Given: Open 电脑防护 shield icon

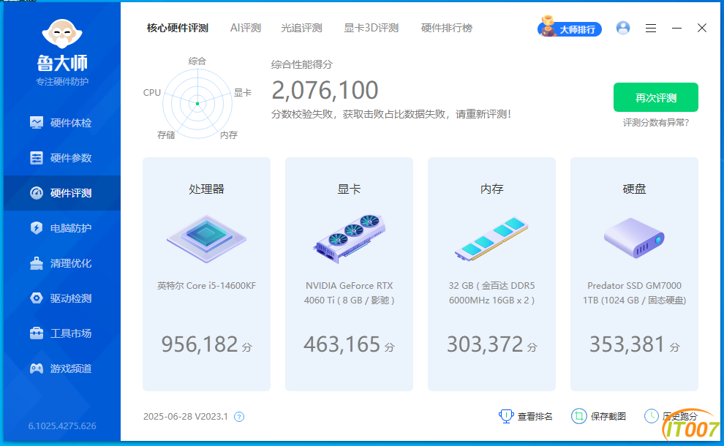Looking at the screenshot, I should tap(37, 228).
